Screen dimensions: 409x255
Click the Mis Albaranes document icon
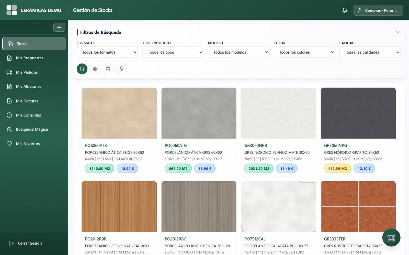(9, 86)
